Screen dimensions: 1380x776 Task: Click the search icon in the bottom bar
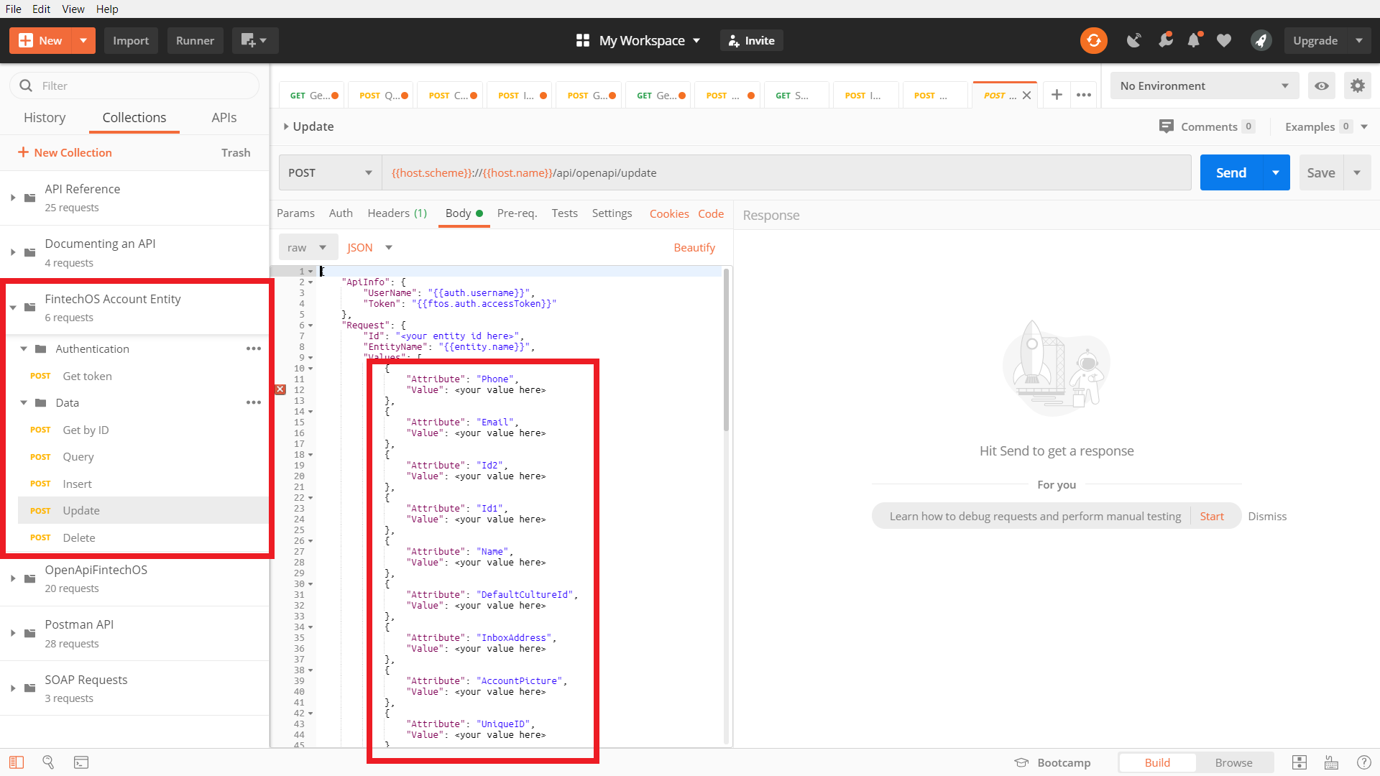point(48,762)
